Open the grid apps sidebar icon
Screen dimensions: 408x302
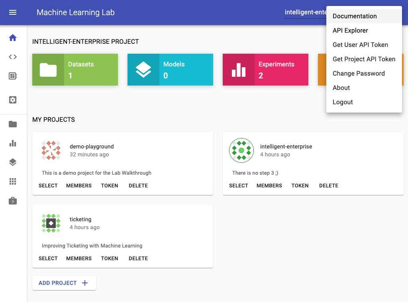point(13,181)
